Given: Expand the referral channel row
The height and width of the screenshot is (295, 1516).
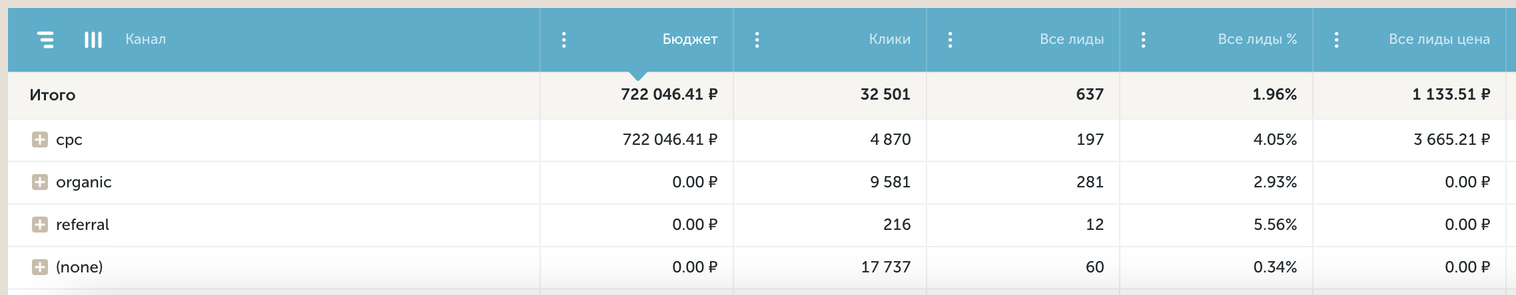Looking at the screenshot, I should [40, 225].
